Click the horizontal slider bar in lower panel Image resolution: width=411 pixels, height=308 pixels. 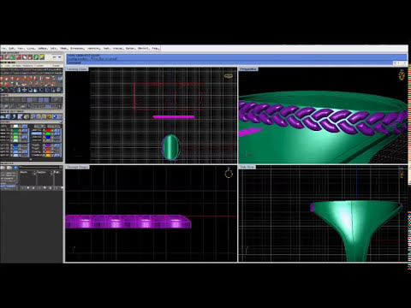tap(39, 167)
